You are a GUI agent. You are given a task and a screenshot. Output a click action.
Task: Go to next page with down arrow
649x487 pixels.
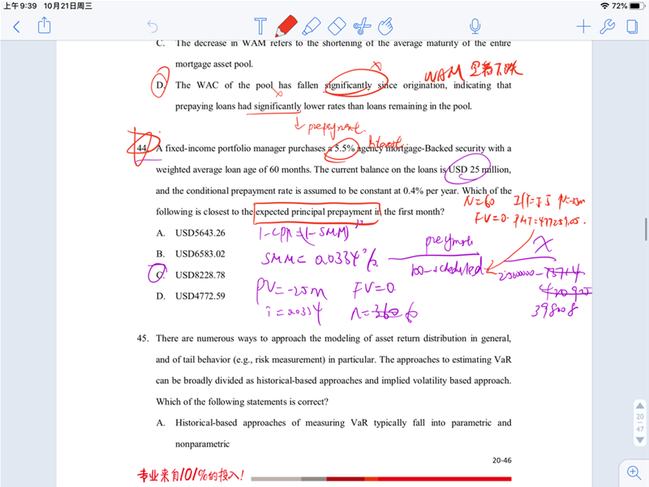coord(640,440)
